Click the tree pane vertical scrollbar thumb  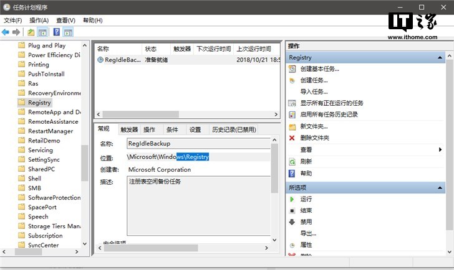pyautogui.click(x=85, y=162)
